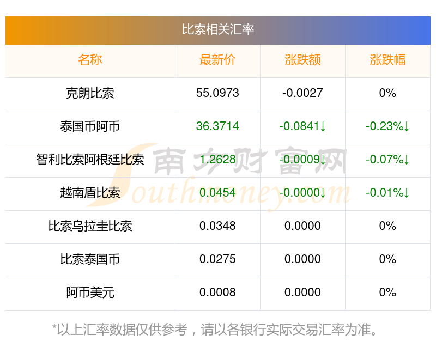Click the 涨跌额 column header
The width and height of the screenshot is (436, 347).
pyautogui.click(x=302, y=60)
